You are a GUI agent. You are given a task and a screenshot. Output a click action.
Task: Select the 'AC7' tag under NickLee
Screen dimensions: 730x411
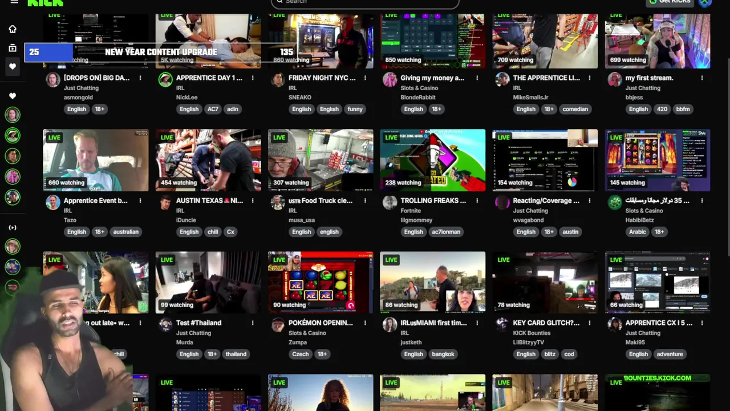coord(213,109)
